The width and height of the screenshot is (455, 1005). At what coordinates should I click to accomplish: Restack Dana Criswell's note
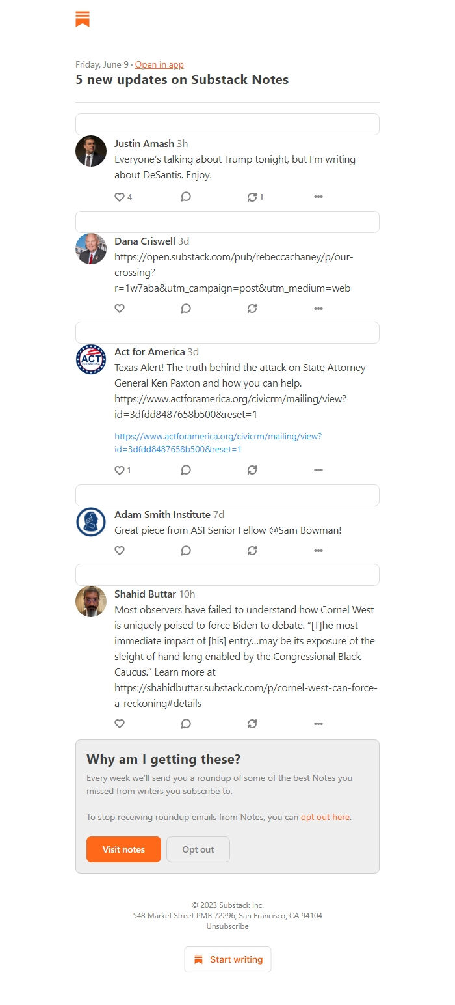tap(252, 308)
